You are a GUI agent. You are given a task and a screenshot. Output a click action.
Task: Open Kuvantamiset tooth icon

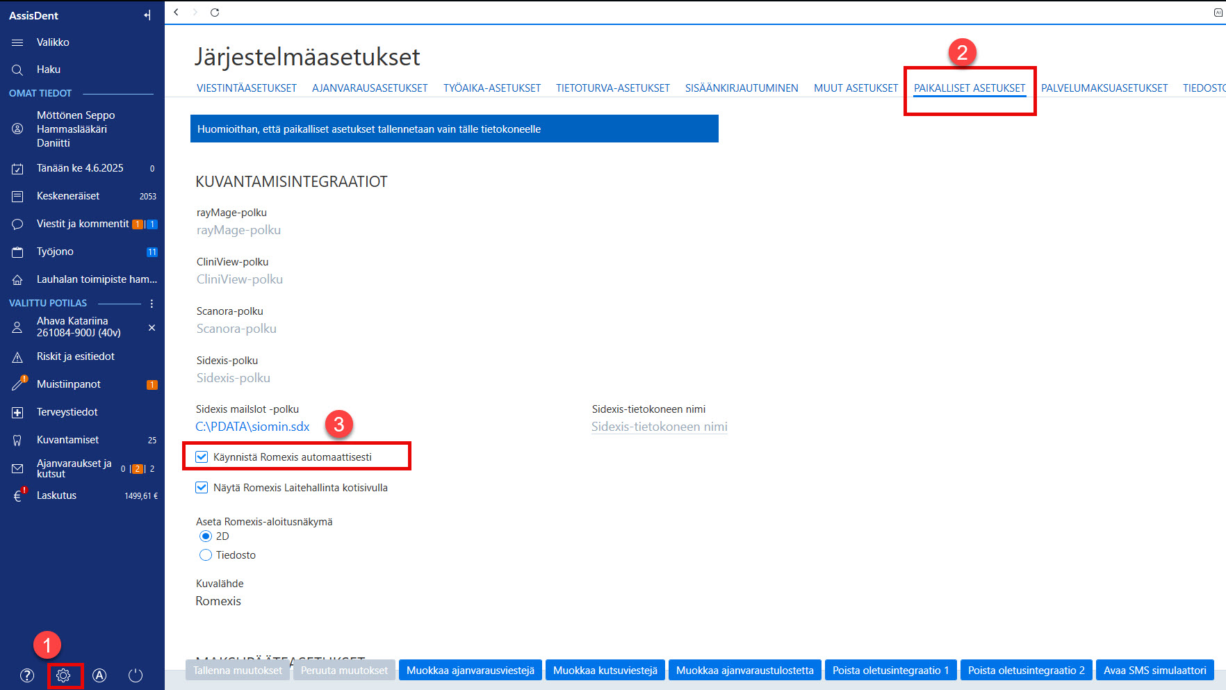point(17,441)
